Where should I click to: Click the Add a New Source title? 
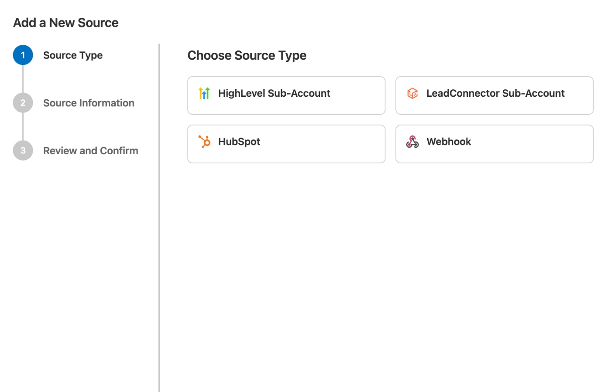66,23
